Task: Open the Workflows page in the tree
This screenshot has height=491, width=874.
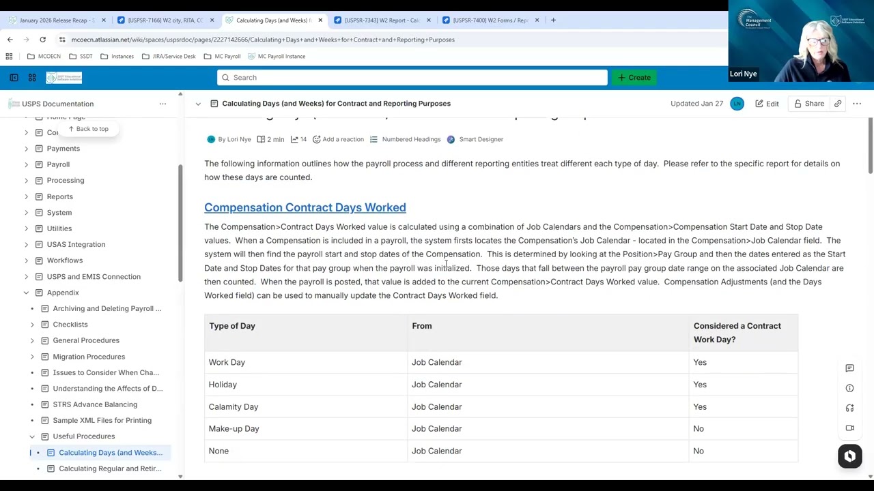Action: [65, 261]
